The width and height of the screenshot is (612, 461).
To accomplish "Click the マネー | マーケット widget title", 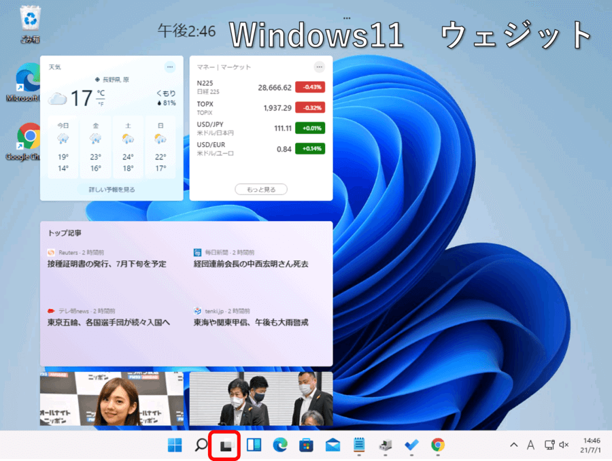I will pos(224,67).
